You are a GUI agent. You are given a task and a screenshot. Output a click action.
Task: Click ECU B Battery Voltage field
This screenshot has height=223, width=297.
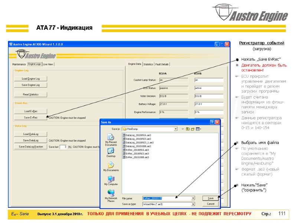tap(209, 104)
